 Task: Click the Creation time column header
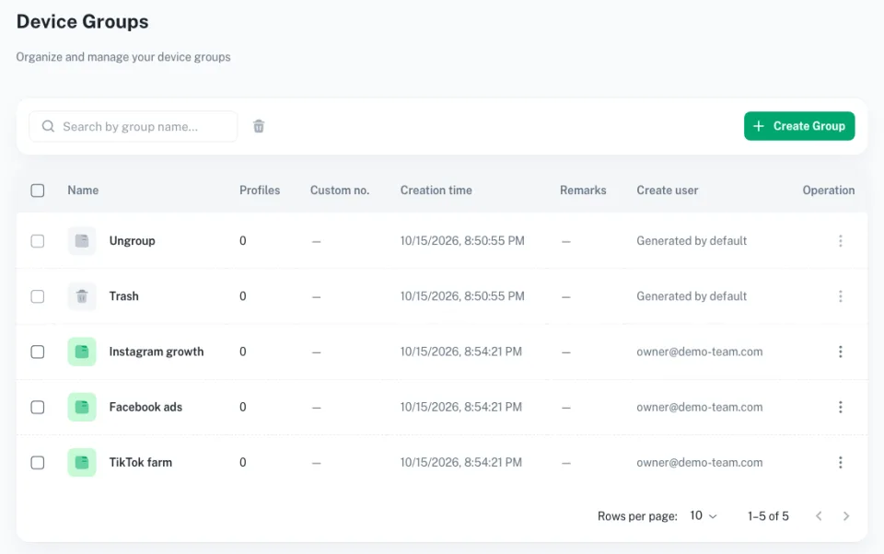pyautogui.click(x=436, y=190)
